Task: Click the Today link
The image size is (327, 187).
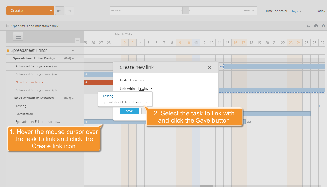Action: (x=320, y=11)
